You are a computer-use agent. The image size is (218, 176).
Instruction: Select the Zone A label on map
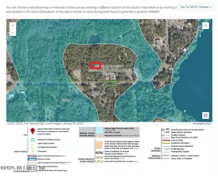pyautogui.click(x=66, y=100)
